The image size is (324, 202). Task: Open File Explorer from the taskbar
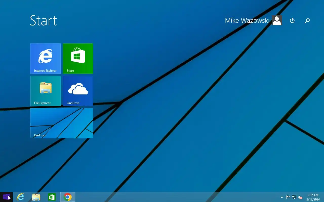pyautogui.click(x=36, y=197)
